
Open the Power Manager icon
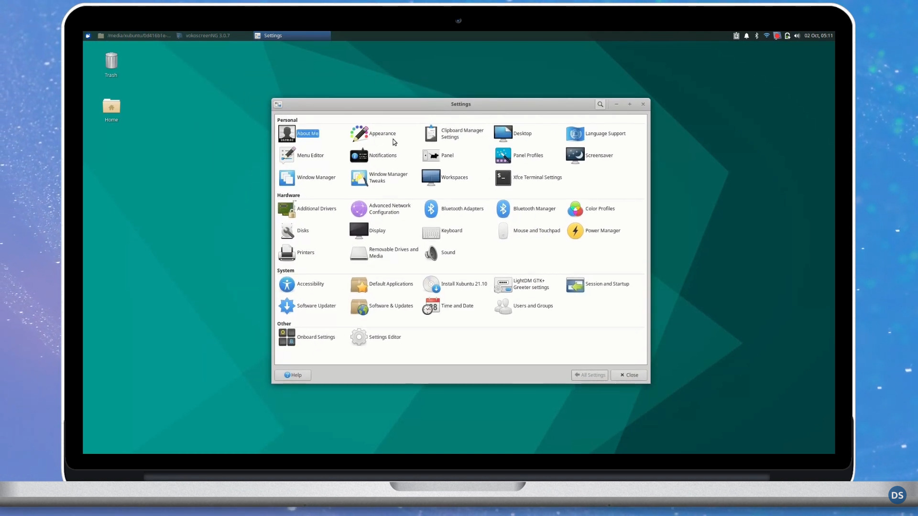pos(575,231)
